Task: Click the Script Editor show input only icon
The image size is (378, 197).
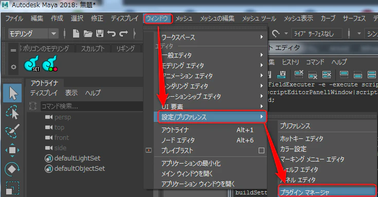Action: pos(358,75)
